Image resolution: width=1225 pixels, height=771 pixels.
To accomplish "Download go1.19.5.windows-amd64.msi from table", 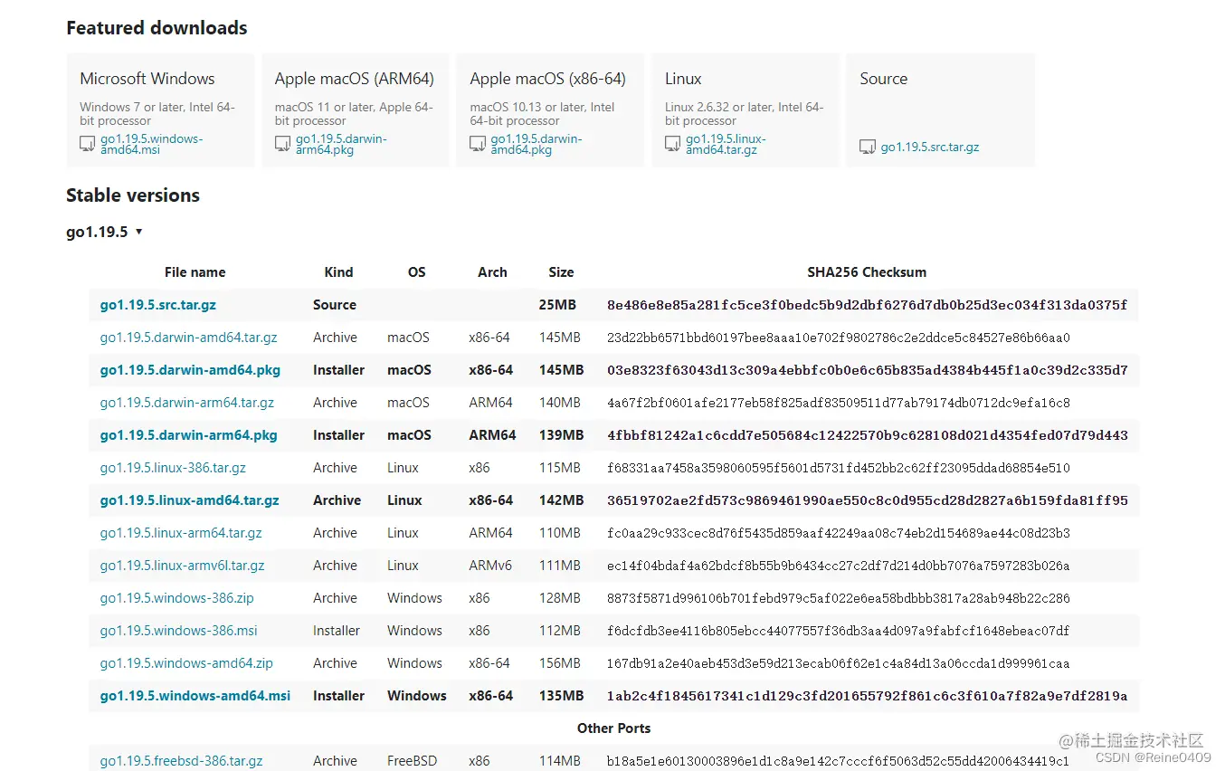I will point(195,696).
